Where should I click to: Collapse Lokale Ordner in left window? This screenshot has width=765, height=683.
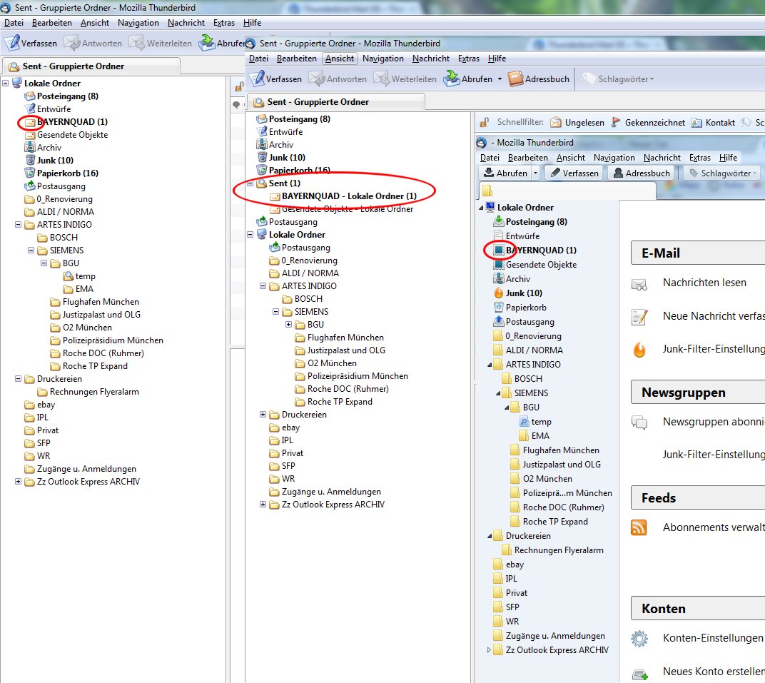click(6, 83)
